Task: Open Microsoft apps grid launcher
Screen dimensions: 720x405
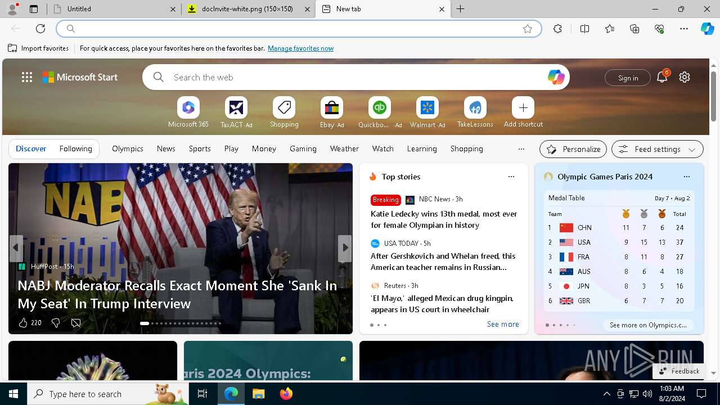Action: coord(27,77)
